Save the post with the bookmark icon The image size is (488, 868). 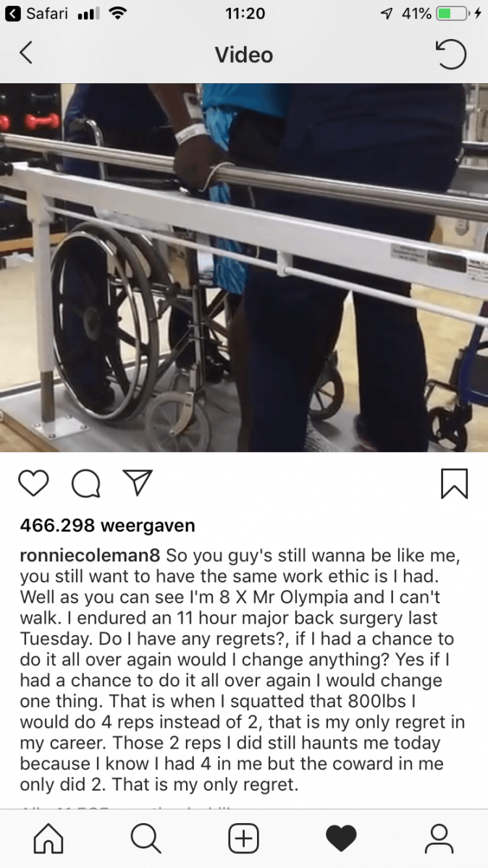[455, 483]
